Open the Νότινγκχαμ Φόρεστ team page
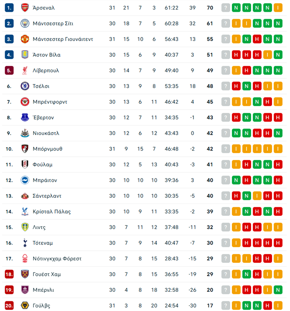The height and width of the screenshot is (311, 290). [57, 259]
